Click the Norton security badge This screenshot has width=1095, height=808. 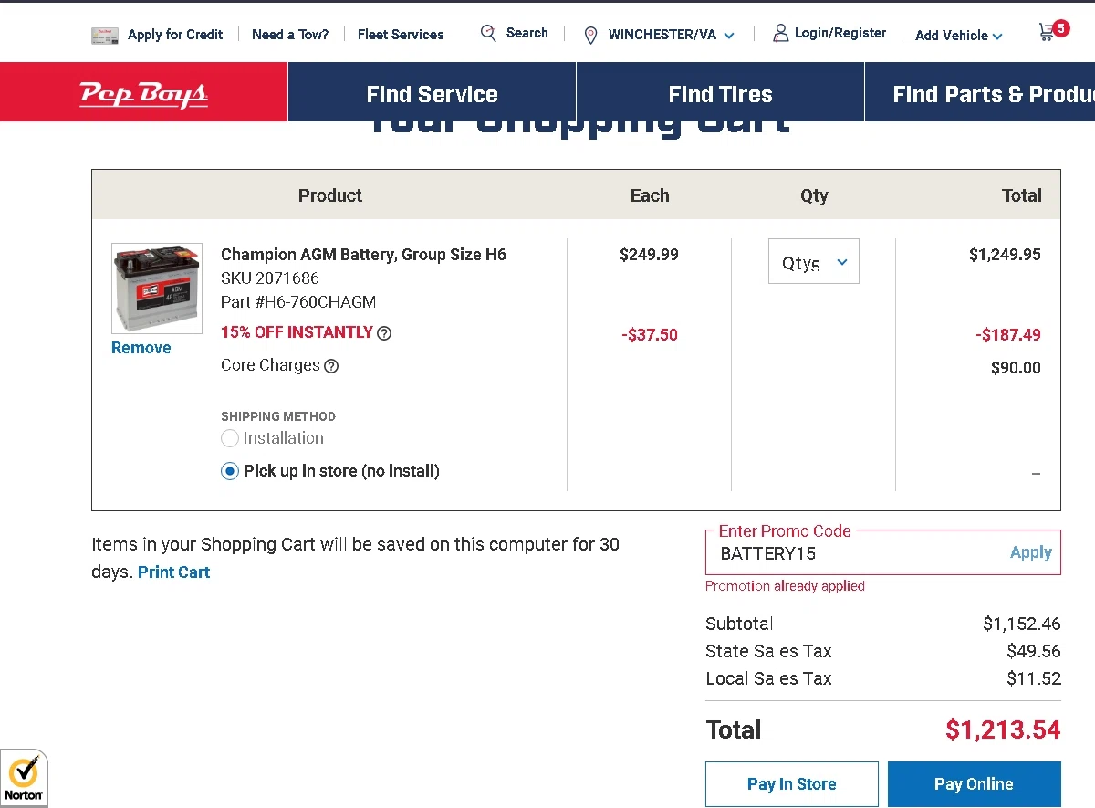[x=24, y=779]
